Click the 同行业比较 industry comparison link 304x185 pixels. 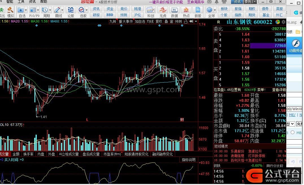click(x=275, y=166)
